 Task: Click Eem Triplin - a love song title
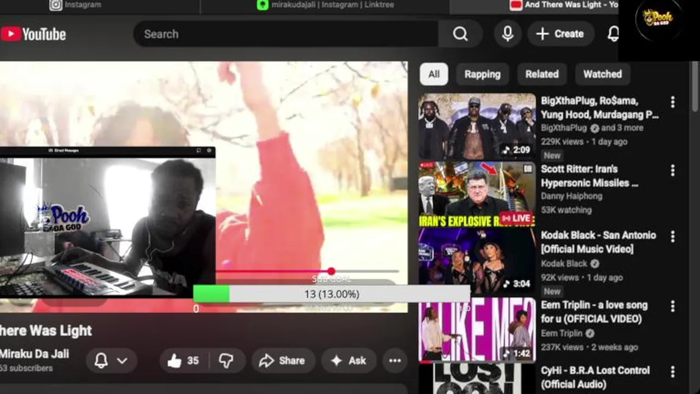[594, 312]
